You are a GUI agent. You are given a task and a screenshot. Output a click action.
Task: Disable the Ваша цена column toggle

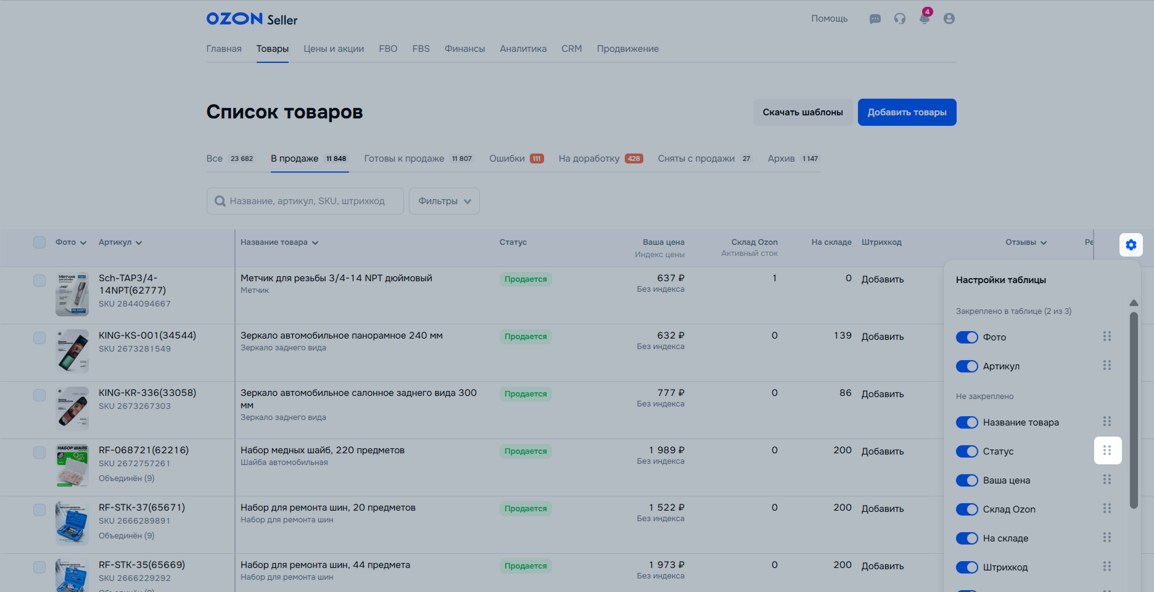click(x=966, y=480)
